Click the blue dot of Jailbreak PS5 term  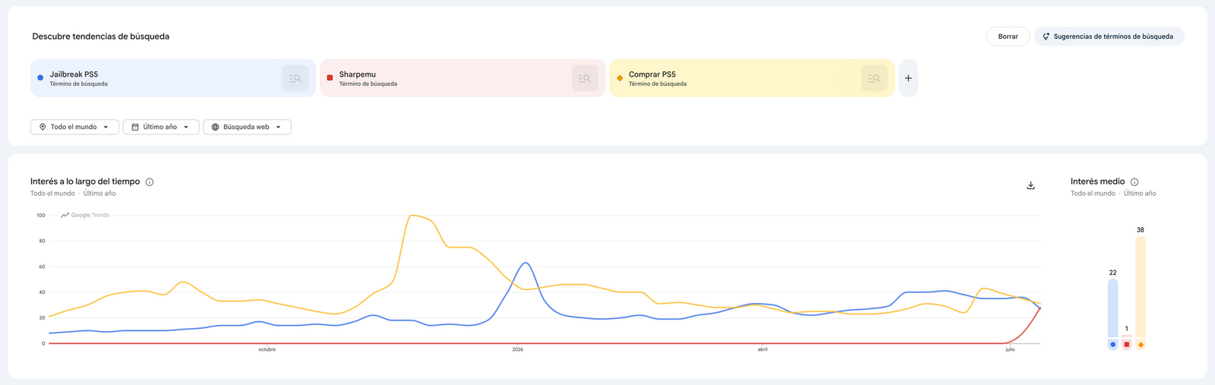tap(40, 78)
